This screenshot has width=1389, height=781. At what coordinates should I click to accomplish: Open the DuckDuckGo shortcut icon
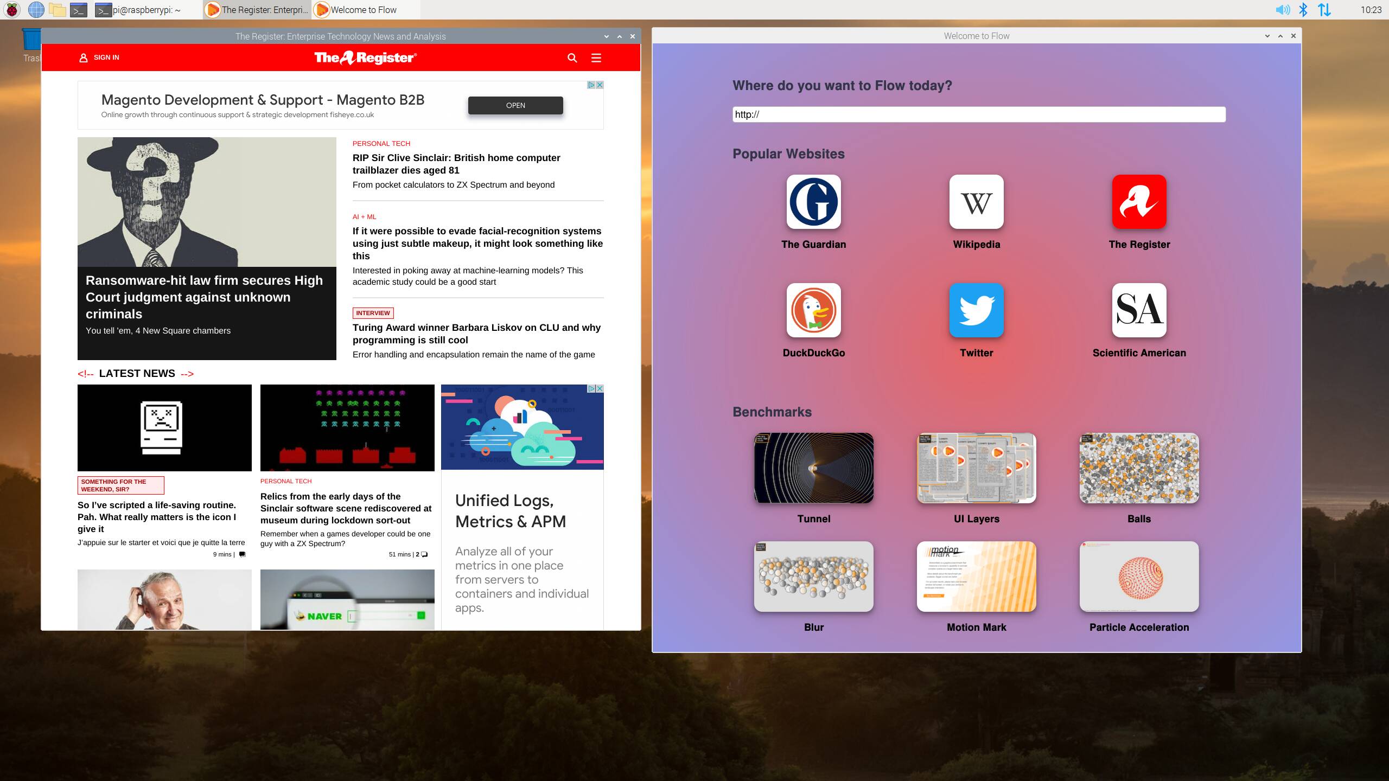pyautogui.click(x=813, y=310)
